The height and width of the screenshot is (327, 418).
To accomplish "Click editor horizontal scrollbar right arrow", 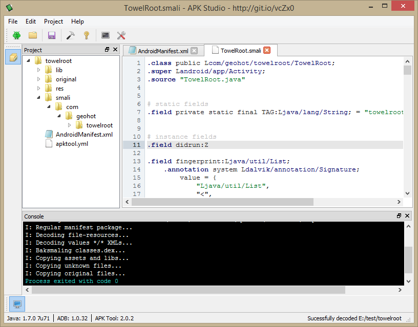I will pos(399,202).
